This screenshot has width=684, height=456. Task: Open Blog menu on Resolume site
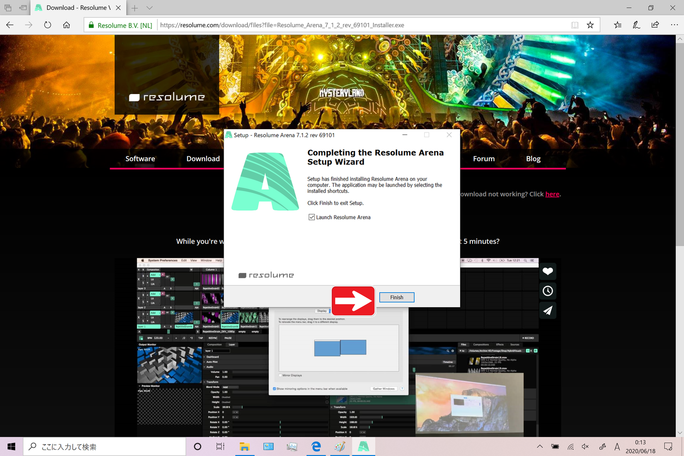coord(533,159)
